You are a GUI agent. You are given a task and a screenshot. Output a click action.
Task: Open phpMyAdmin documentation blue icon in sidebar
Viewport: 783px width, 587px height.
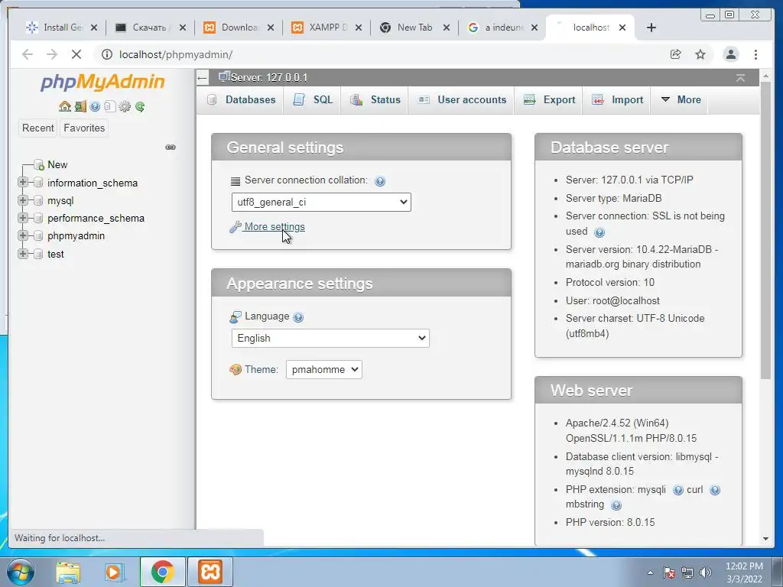coord(95,106)
